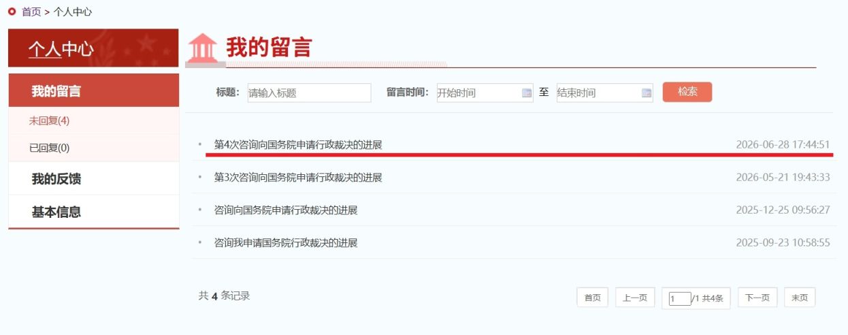Click the 末页 pagination button
Viewport: 848px width, 335px height.
click(800, 298)
